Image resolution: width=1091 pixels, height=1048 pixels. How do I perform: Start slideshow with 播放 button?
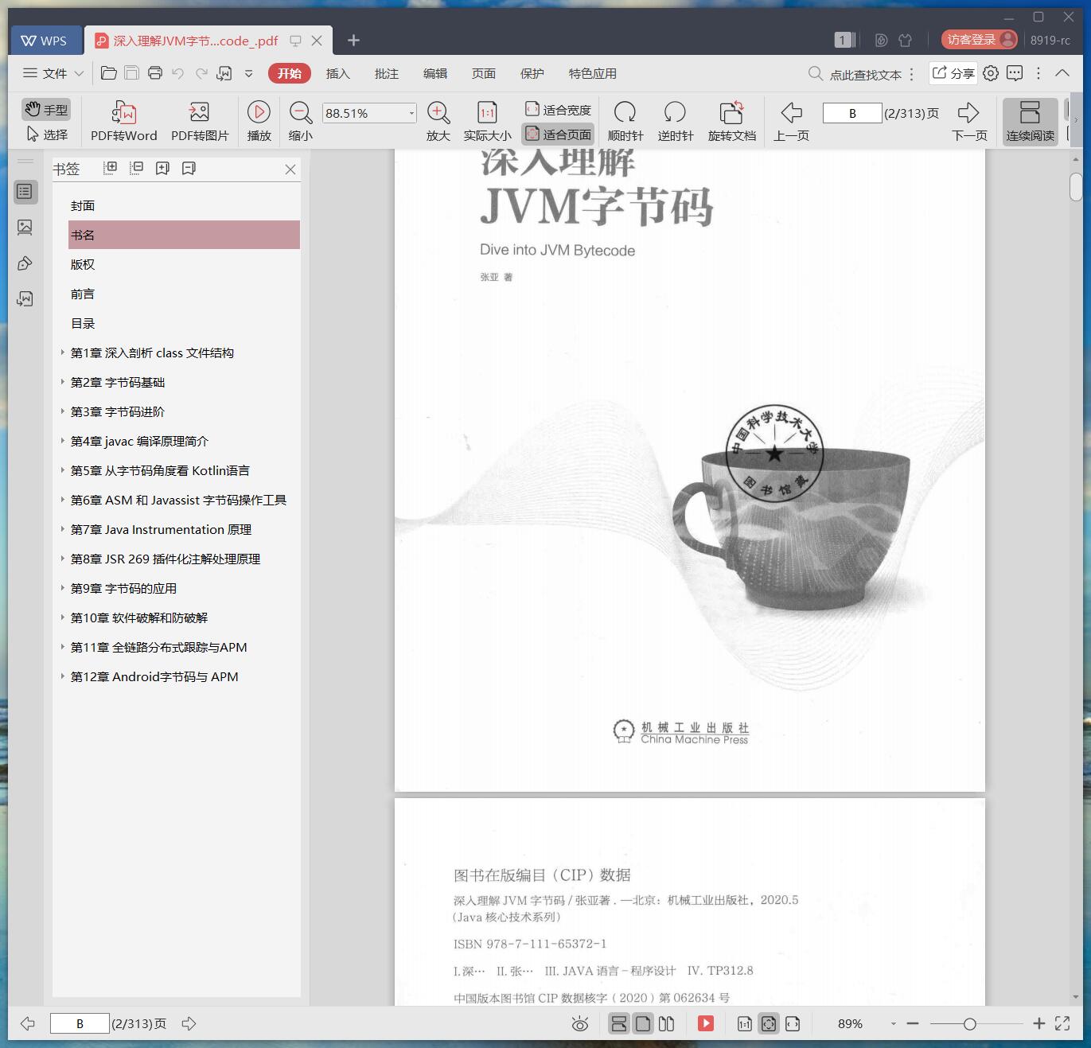(259, 121)
